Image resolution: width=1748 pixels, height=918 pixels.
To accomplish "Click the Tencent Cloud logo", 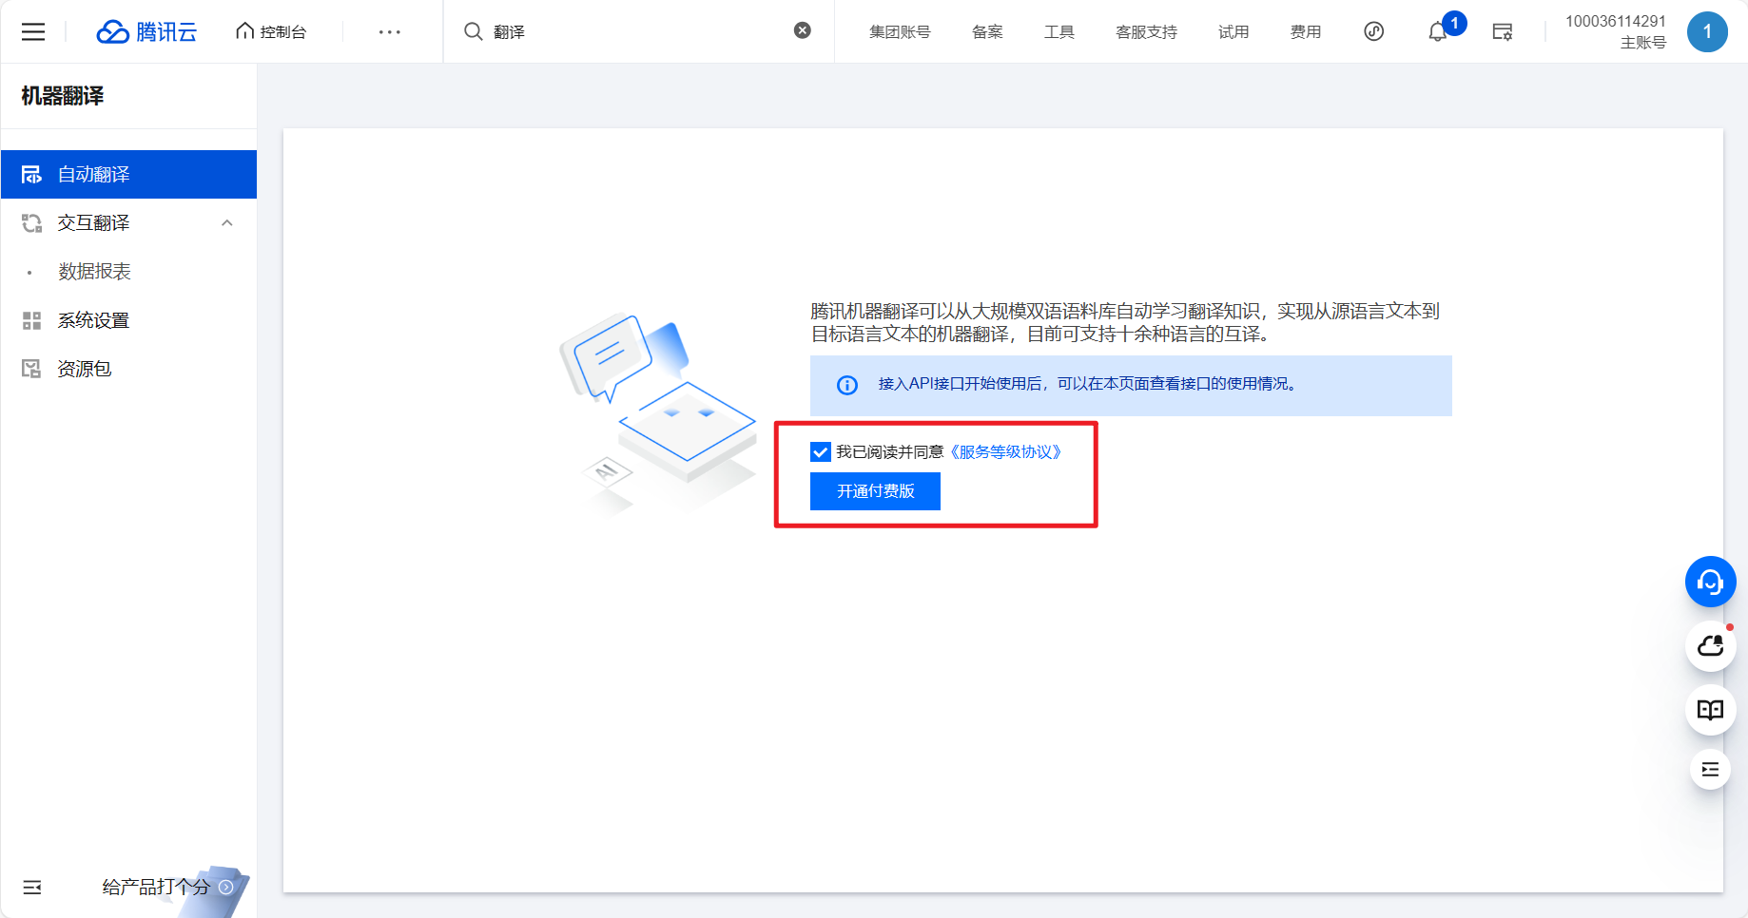I will click(146, 32).
